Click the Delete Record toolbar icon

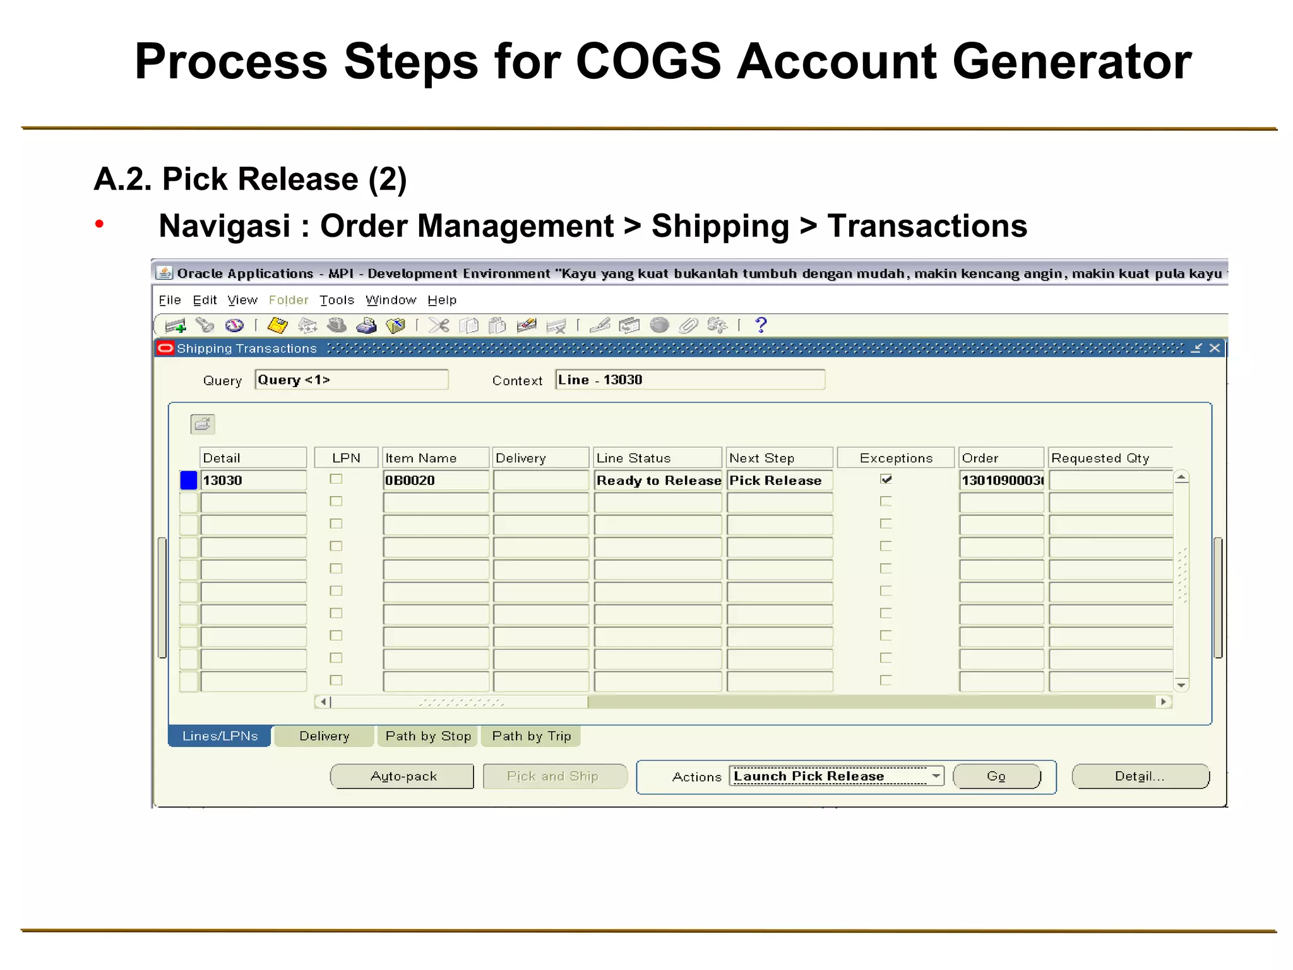[556, 325]
